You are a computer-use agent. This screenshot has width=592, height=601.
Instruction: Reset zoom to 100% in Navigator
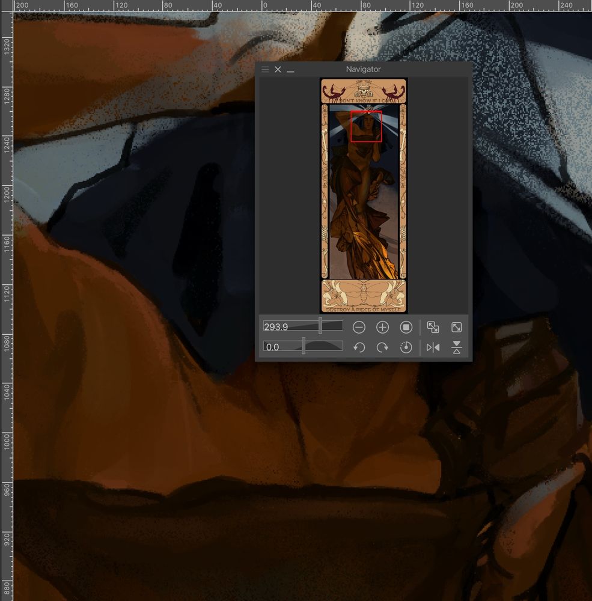pos(406,328)
